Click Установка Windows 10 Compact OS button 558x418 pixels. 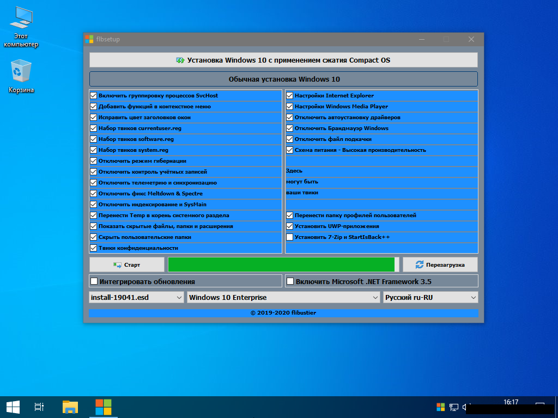tap(283, 60)
